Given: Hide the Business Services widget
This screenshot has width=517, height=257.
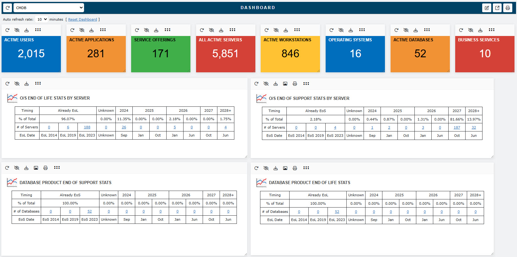Looking at the screenshot, I should (471, 30).
